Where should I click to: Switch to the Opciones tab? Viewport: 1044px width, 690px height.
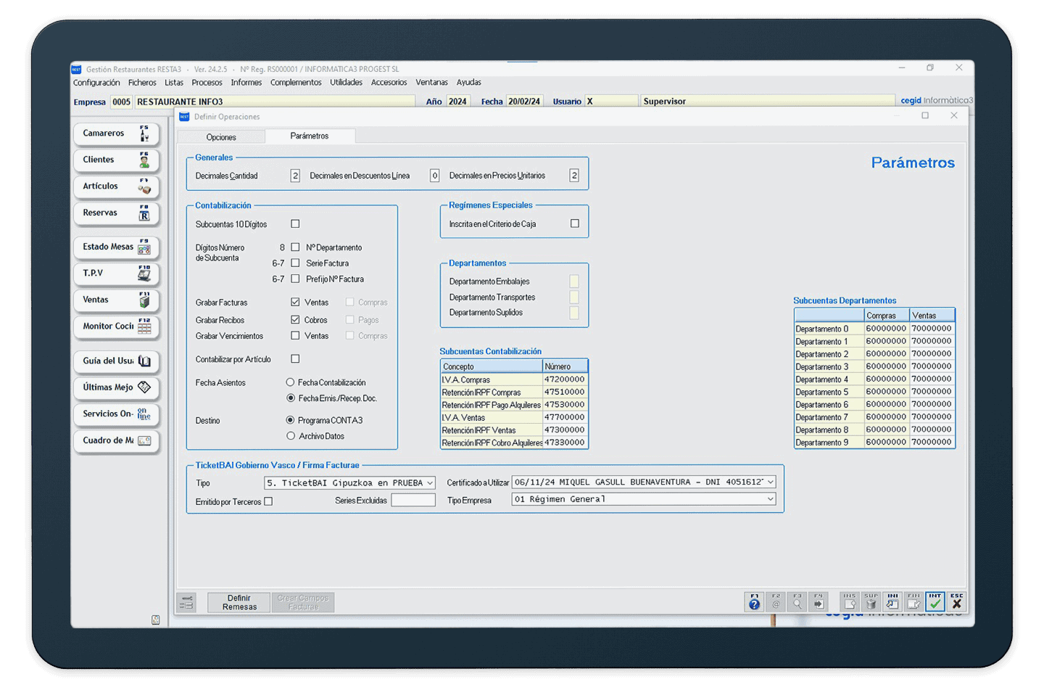tap(221, 137)
